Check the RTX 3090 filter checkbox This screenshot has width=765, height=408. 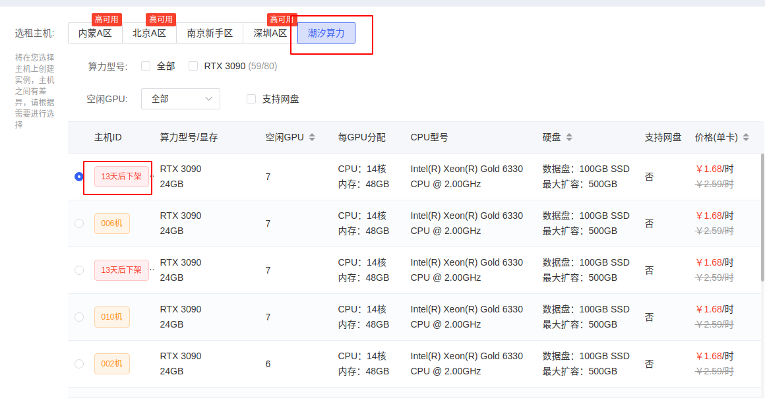tap(193, 66)
